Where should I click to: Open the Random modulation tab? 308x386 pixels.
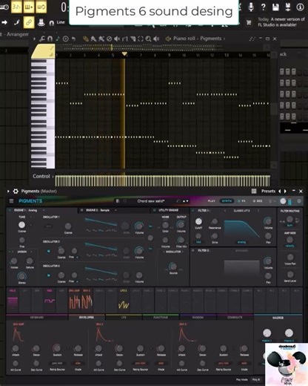click(x=198, y=318)
